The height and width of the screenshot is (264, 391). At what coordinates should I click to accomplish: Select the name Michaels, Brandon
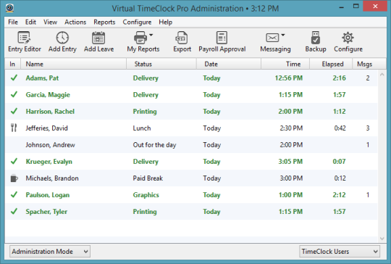point(52,178)
